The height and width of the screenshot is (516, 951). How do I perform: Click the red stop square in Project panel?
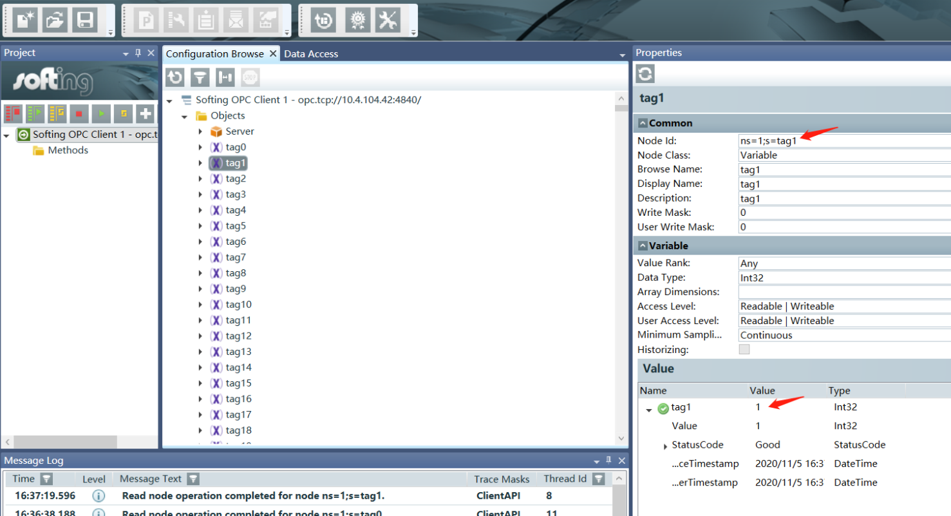pyautogui.click(x=79, y=113)
